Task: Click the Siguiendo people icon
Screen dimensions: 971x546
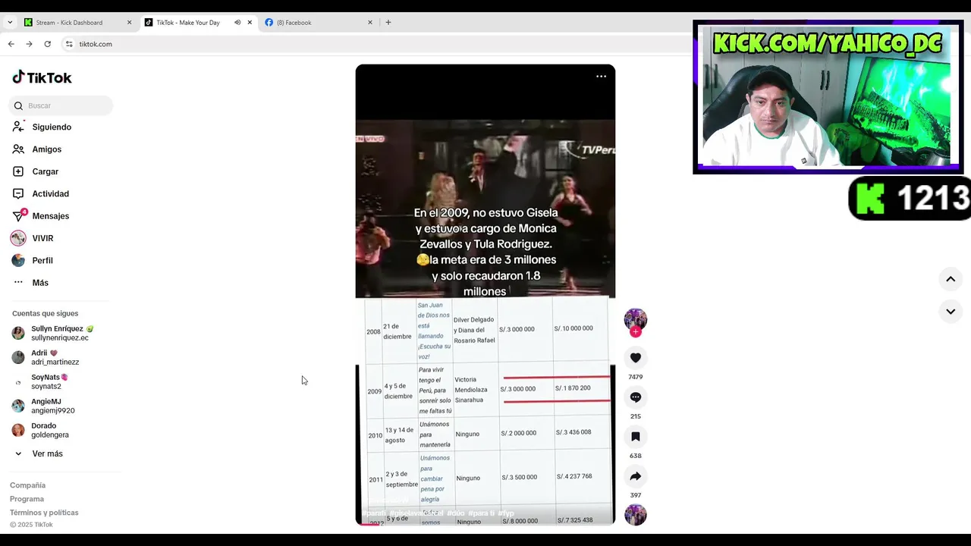Action: click(18, 127)
